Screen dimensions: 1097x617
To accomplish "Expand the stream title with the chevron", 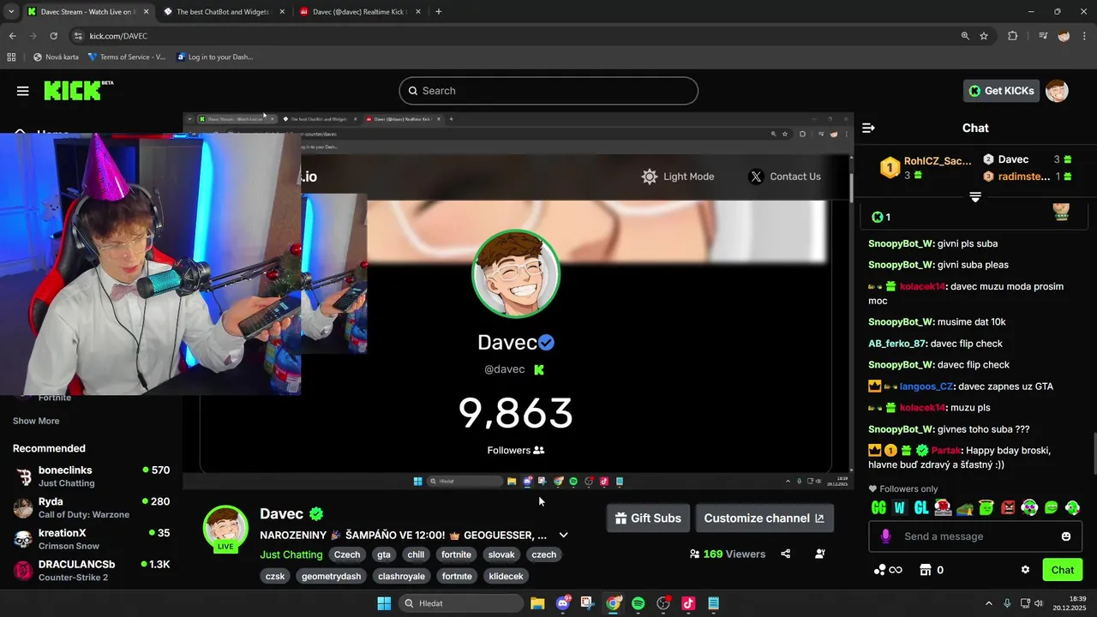I will [563, 535].
